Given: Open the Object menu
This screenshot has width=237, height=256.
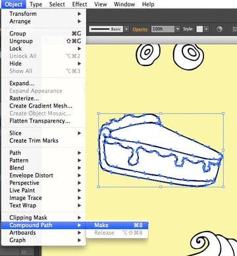Looking at the screenshot, I should (x=13, y=4).
